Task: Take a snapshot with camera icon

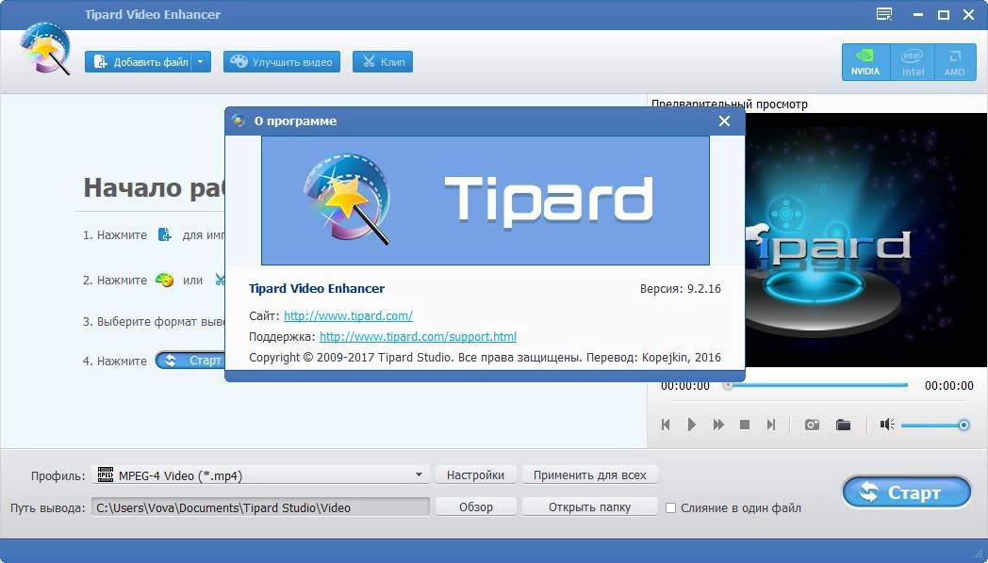Action: click(812, 425)
